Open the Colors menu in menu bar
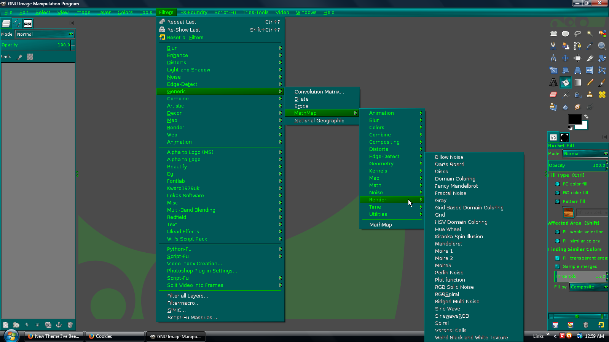This screenshot has width=609, height=342. [125, 13]
